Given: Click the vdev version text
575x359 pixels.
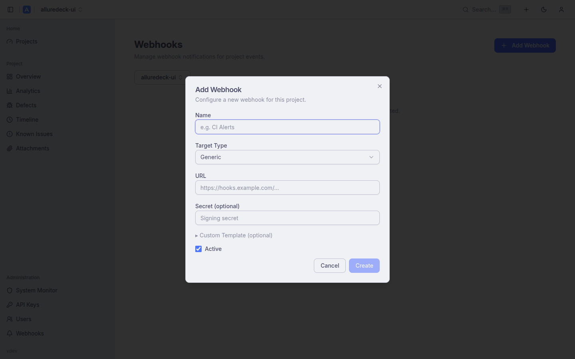Looking at the screenshot, I should coord(12,351).
